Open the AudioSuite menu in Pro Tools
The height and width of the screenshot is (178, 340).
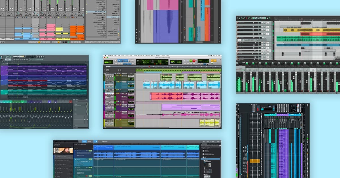coord(140,56)
